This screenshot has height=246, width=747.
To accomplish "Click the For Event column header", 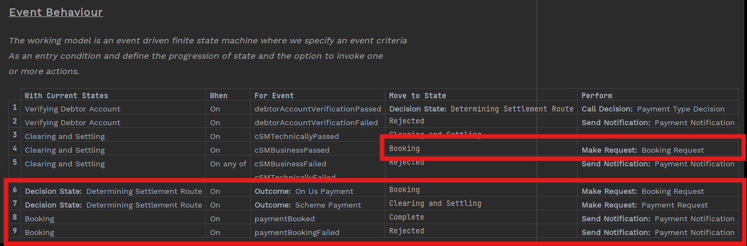I will point(274,96).
